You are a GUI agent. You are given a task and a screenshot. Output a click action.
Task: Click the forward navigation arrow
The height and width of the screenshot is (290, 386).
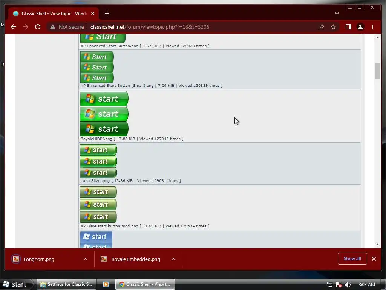click(x=26, y=27)
